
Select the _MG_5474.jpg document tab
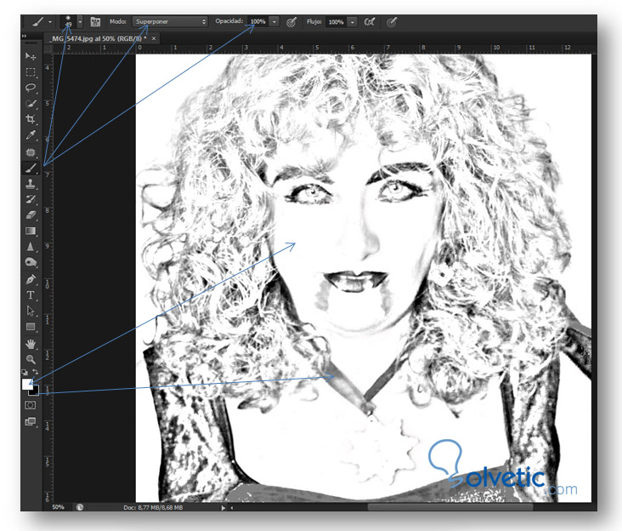[x=99, y=38]
